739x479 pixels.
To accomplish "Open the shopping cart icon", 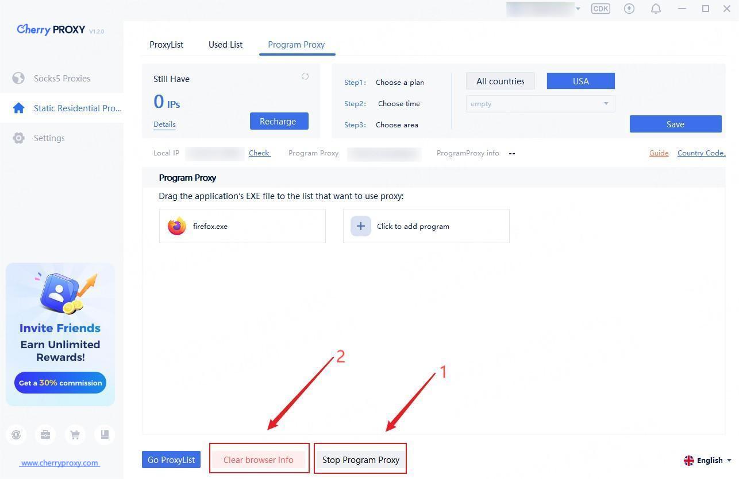I will point(75,435).
